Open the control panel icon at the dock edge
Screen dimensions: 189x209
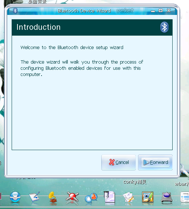185,197
